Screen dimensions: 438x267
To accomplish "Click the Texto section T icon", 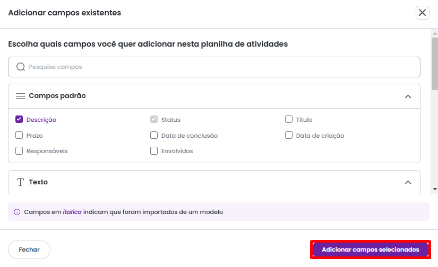I will [x=21, y=182].
